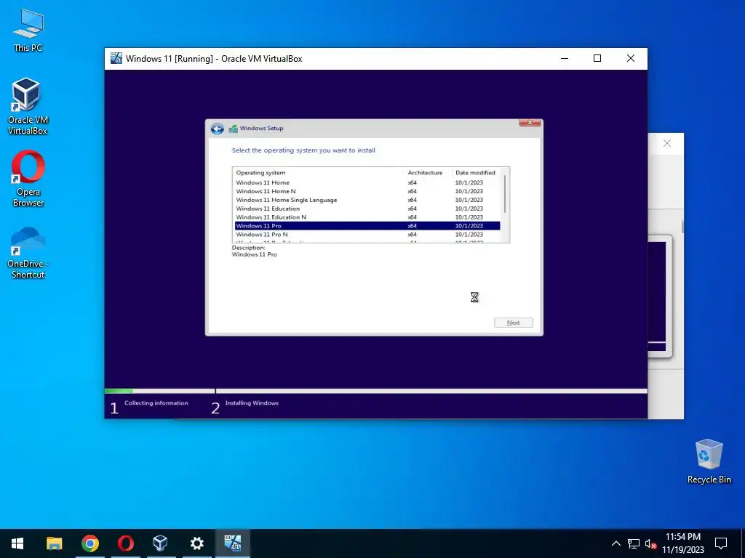Image resolution: width=745 pixels, height=558 pixels.
Task: Open the Windows Start menu
Action: pos(17,543)
